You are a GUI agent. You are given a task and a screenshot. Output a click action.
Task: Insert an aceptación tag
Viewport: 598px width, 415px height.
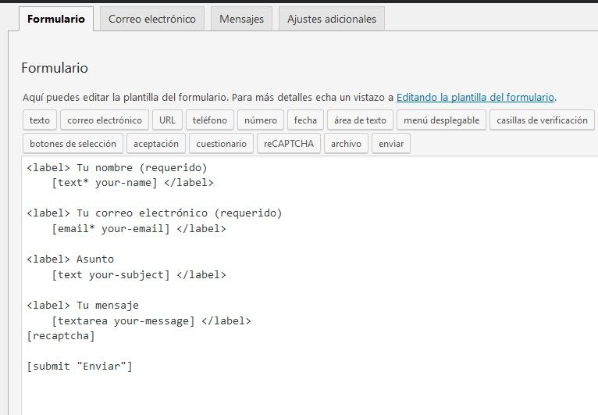click(156, 144)
